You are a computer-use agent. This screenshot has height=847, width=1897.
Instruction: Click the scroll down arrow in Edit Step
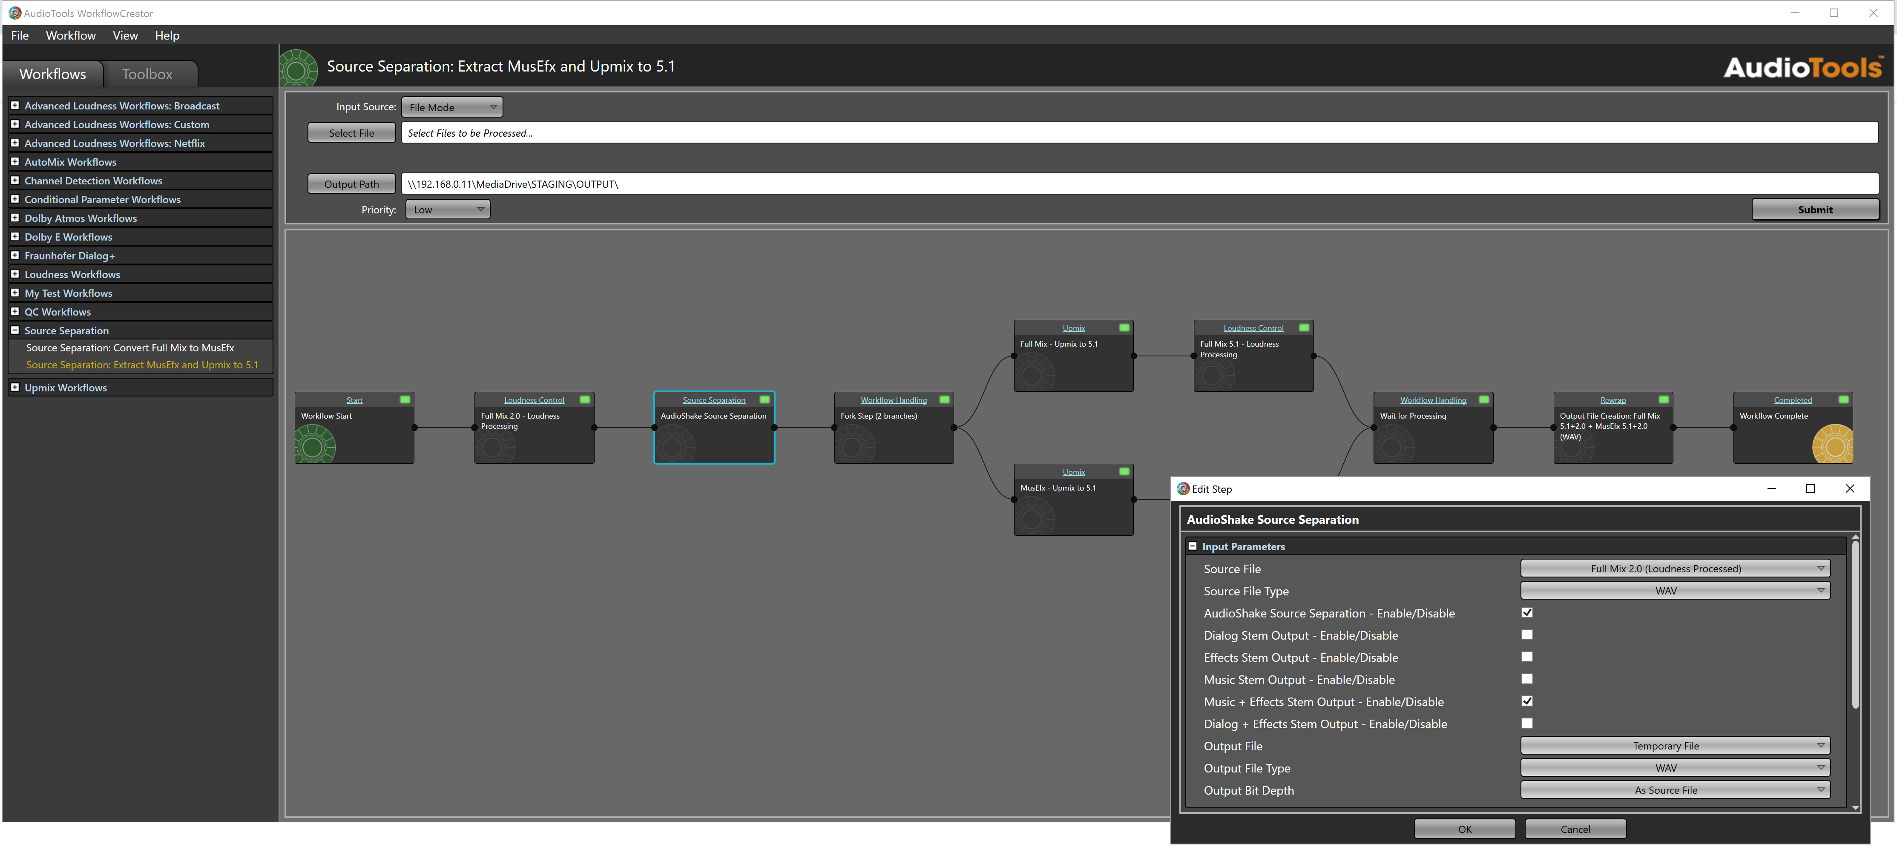point(1855,808)
